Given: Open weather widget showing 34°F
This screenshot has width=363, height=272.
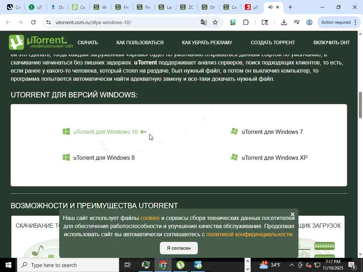Looking at the screenshot, I should 270,265.
